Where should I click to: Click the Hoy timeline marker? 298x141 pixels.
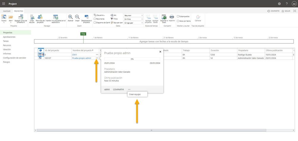(83, 34)
